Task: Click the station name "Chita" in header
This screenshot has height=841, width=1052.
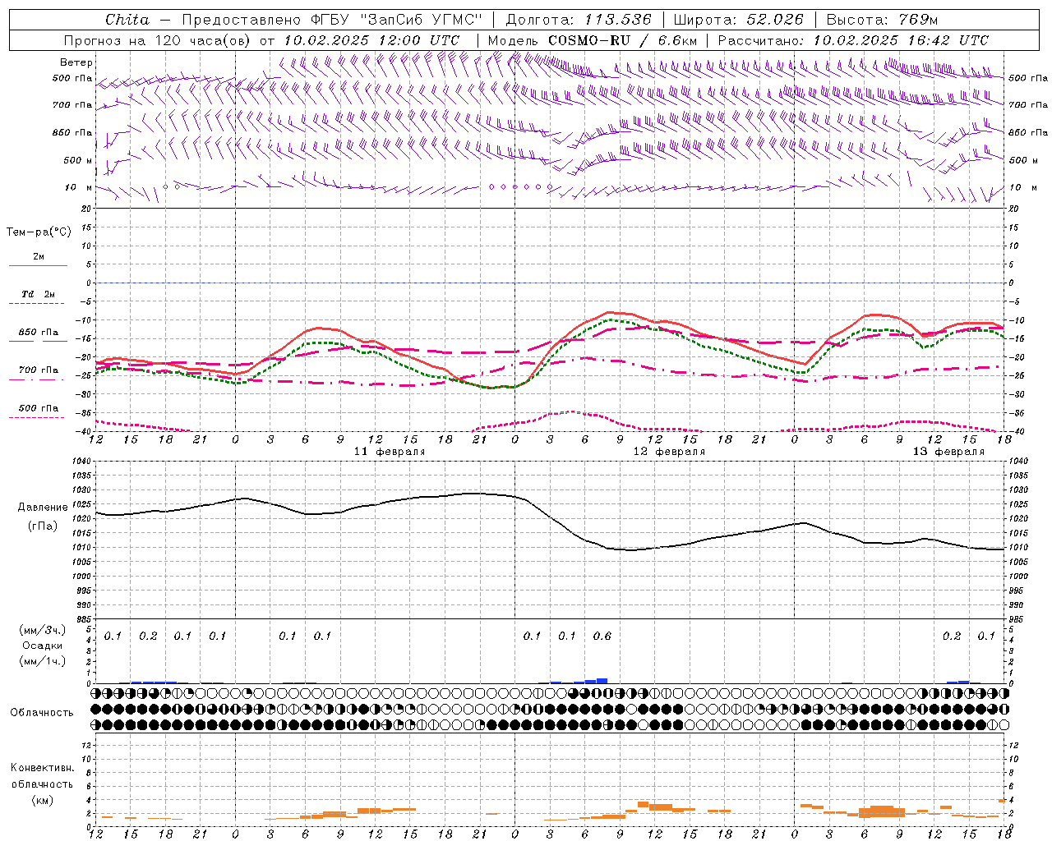Action: pyautogui.click(x=127, y=20)
